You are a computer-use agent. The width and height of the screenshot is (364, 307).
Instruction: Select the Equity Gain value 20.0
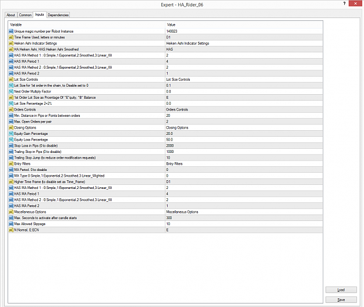244,134
